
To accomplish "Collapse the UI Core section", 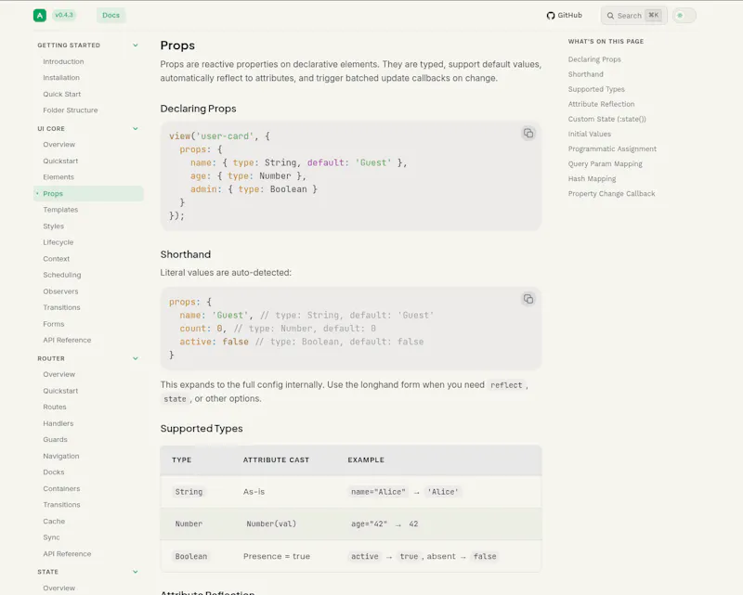I will [x=135, y=128].
